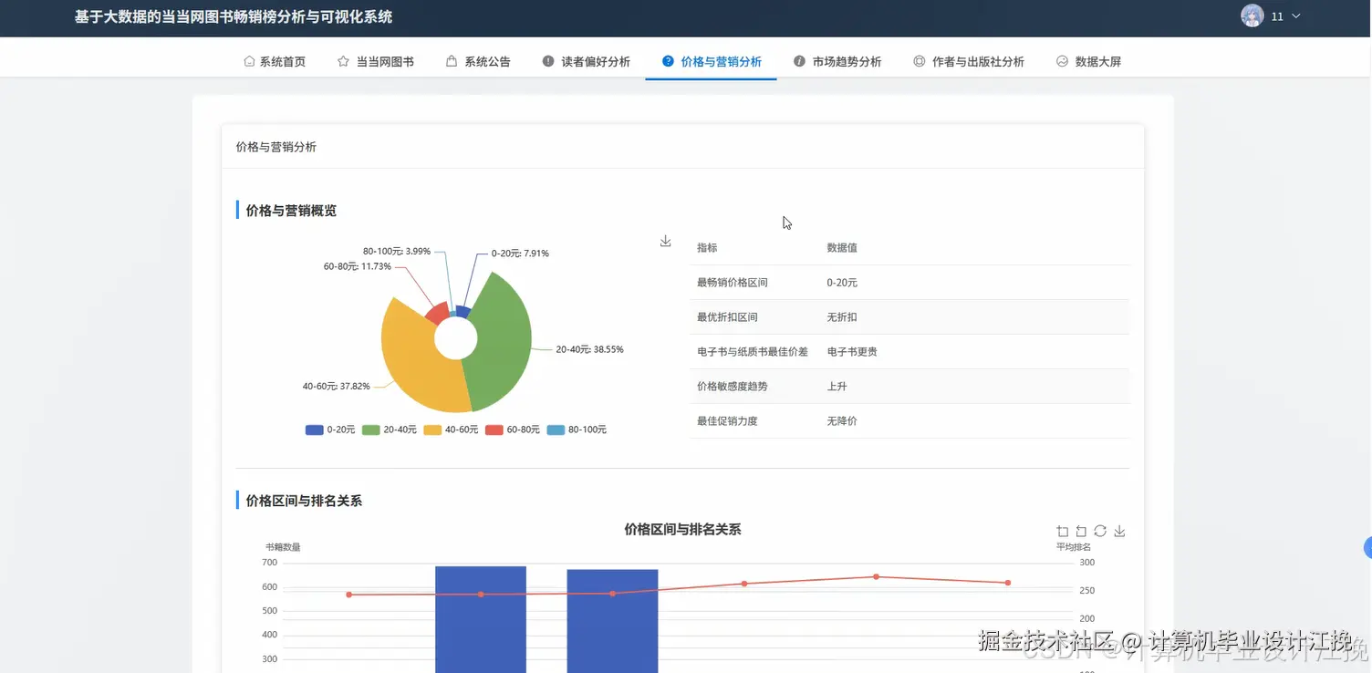This screenshot has width=1372, height=673.
Task: Click the red 60-80元 pie slice
Action: tap(439, 313)
